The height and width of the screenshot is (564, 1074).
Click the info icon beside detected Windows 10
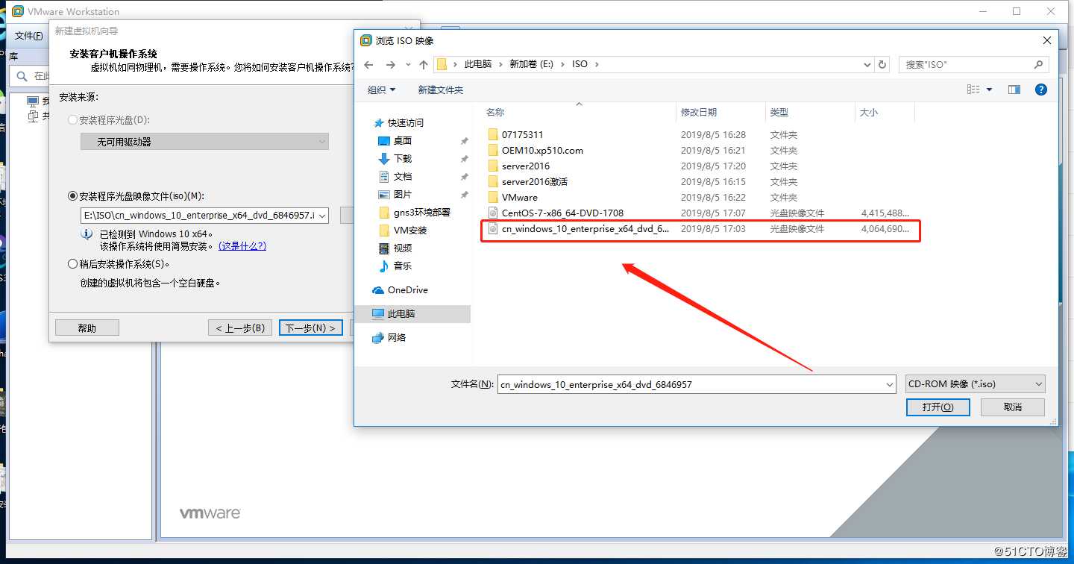coord(87,234)
